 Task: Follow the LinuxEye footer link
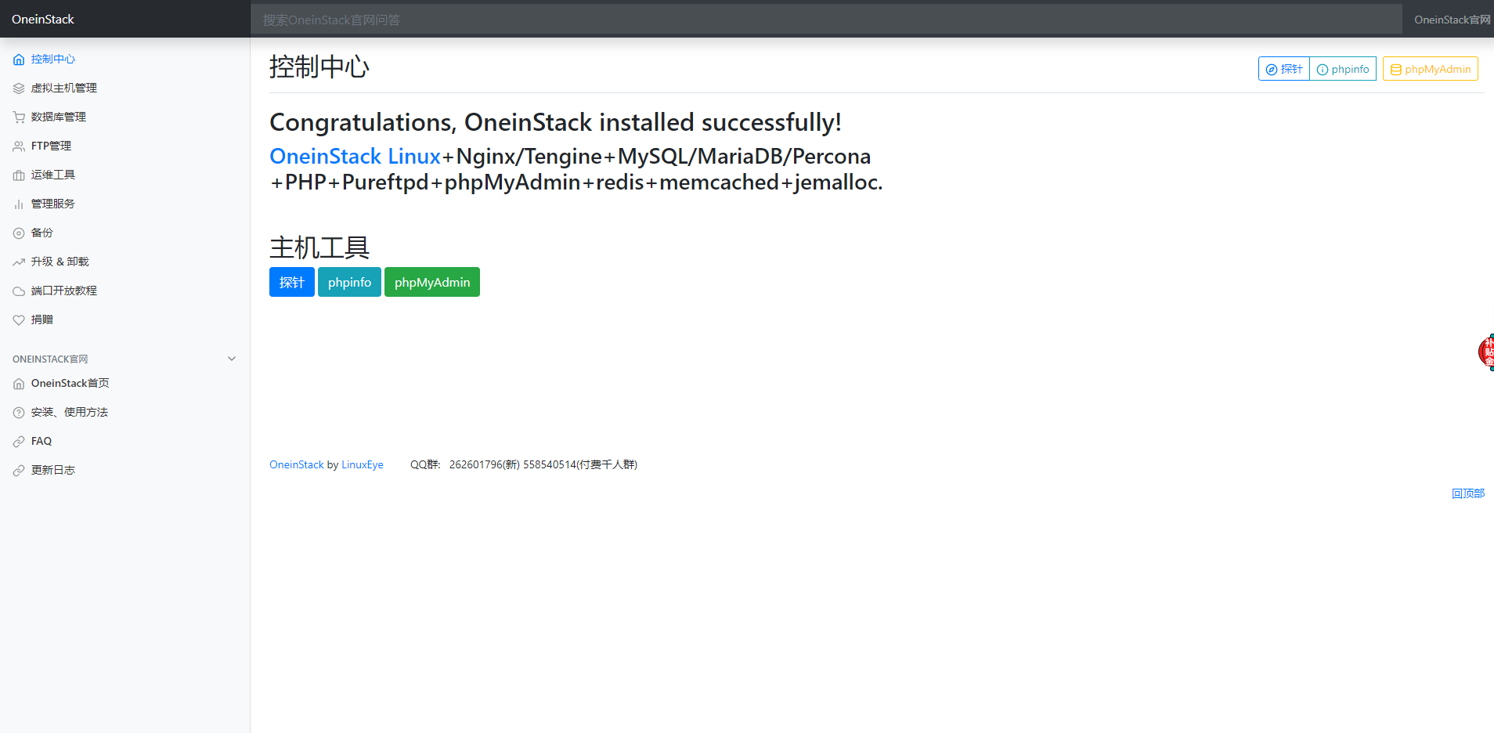[363, 464]
